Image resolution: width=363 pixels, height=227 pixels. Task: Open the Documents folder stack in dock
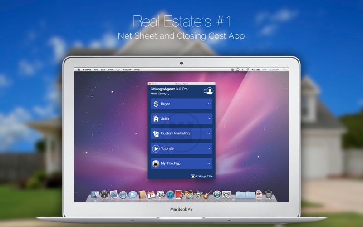(250, 195)
